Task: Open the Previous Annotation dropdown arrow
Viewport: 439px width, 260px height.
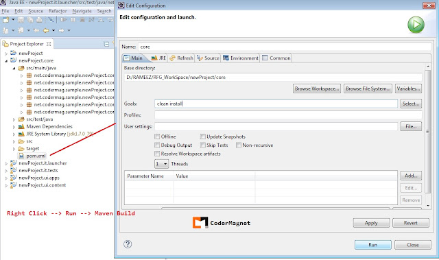Action: [x=28, y=30]
